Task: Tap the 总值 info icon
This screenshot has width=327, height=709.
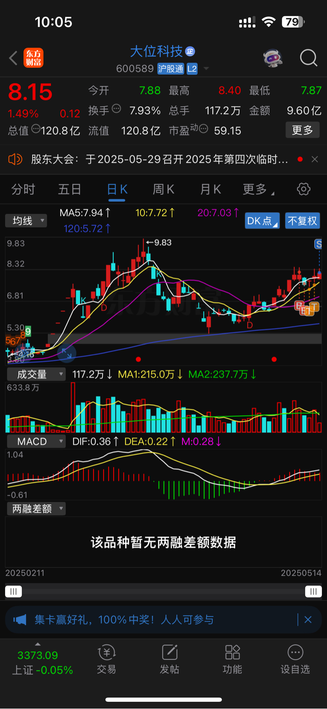Action: [36, 128]
